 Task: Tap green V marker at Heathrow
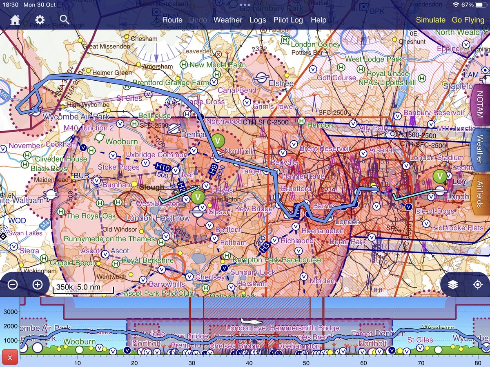198,197
